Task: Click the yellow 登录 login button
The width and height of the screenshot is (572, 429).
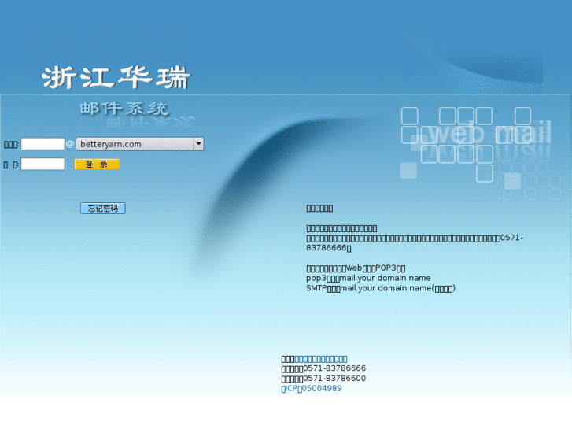Action: tap(97, 165)
